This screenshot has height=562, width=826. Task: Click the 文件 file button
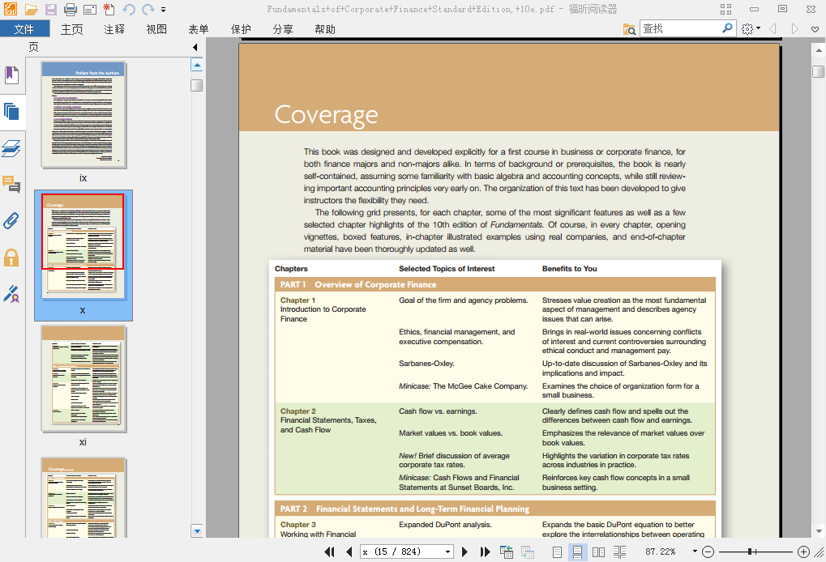click(x=24, y=29)
